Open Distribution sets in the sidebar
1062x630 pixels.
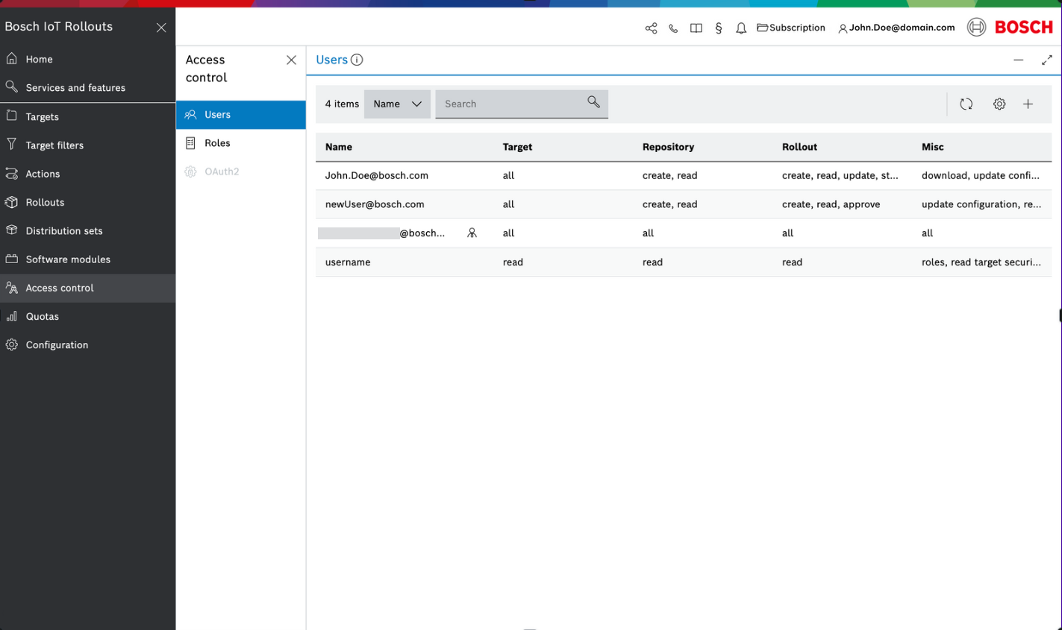[64, 231]
